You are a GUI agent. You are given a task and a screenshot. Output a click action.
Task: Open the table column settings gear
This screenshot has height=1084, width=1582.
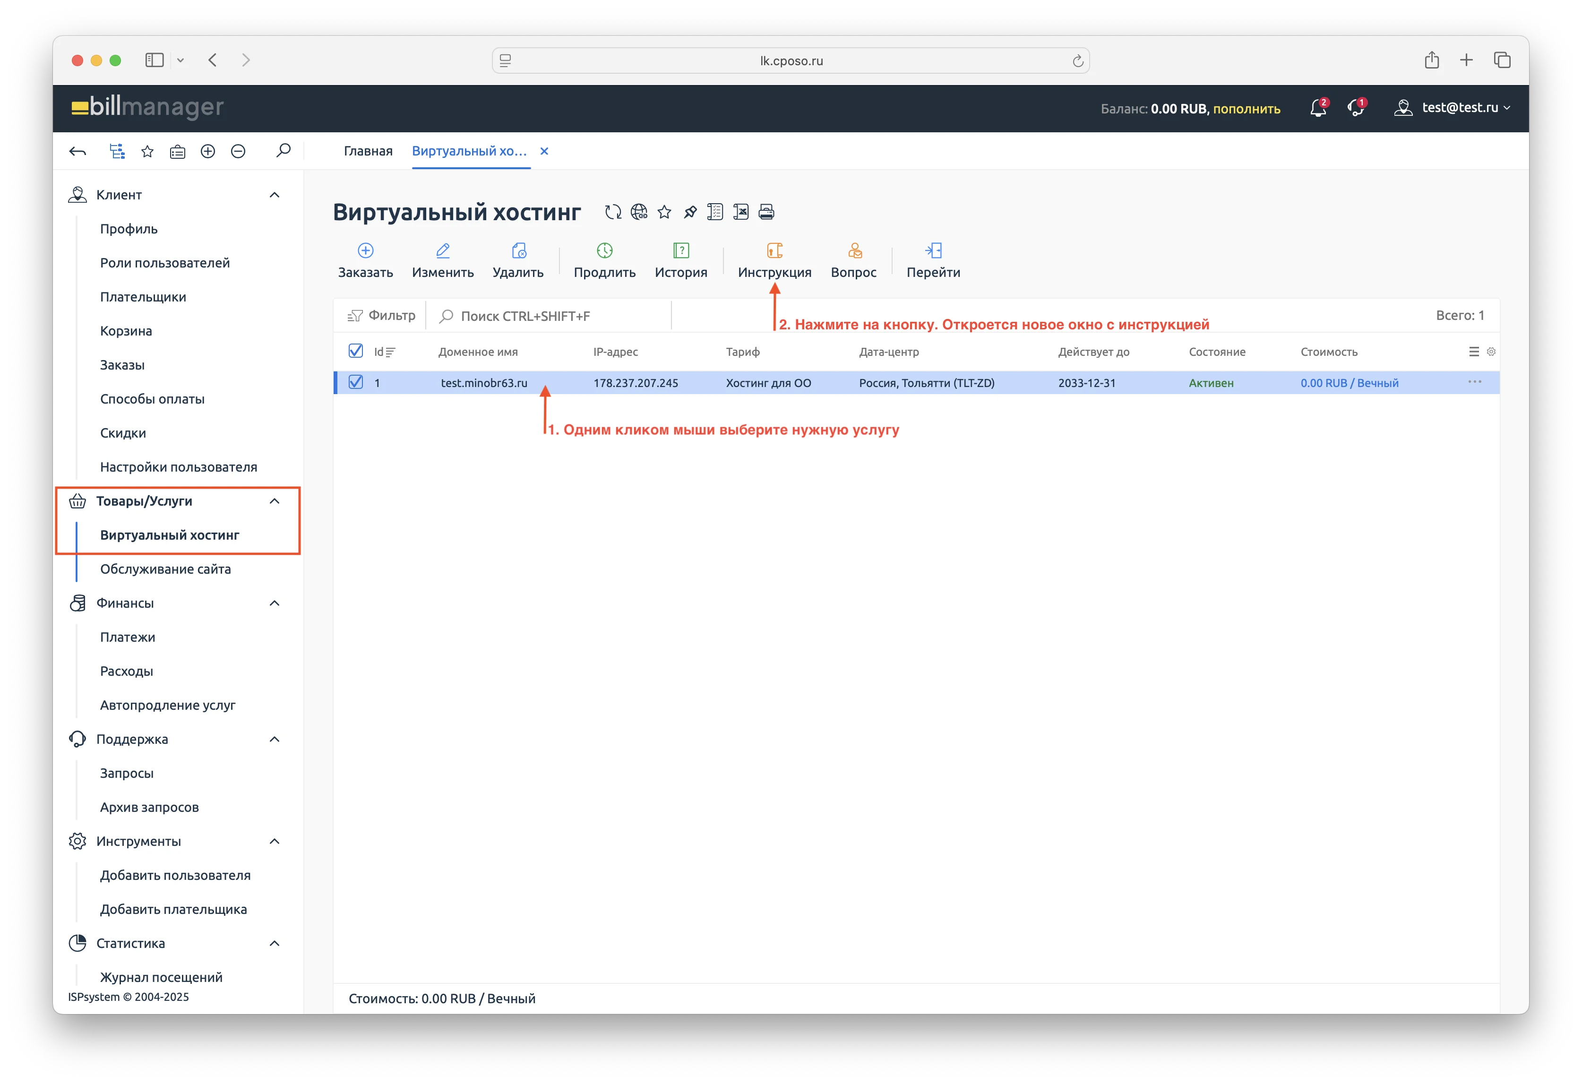(x=1491, y=352)
